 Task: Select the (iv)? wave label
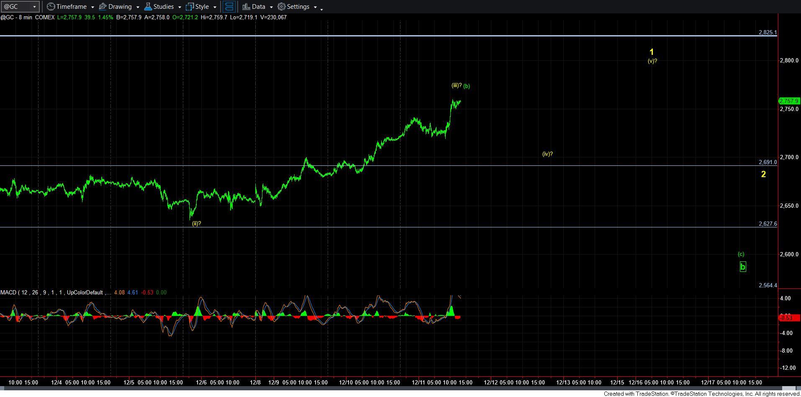pos(547,154)
